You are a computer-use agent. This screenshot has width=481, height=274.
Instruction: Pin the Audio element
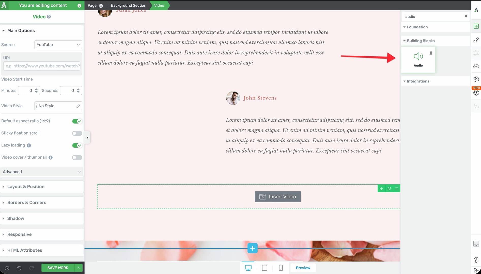[431, 54]
